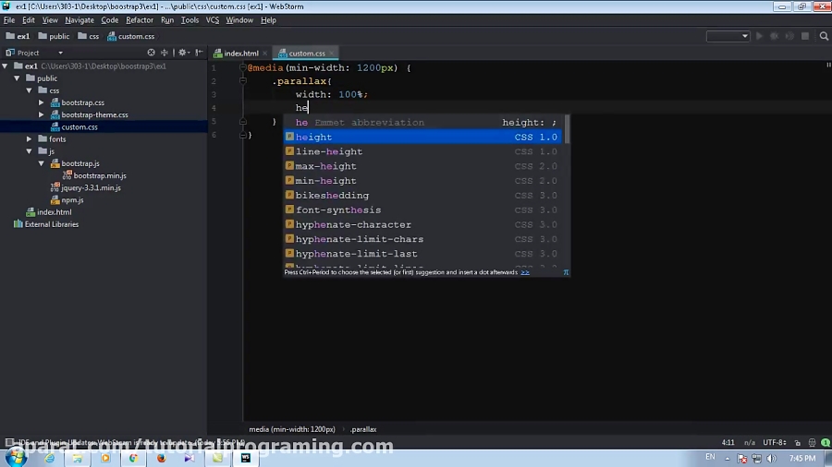Collapse the public folder arrow
Screen dimensions: 832x467
pos(17,78)
